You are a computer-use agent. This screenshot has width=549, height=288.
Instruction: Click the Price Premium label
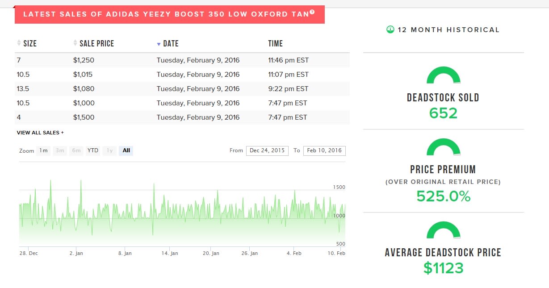(x=443, y=170)
